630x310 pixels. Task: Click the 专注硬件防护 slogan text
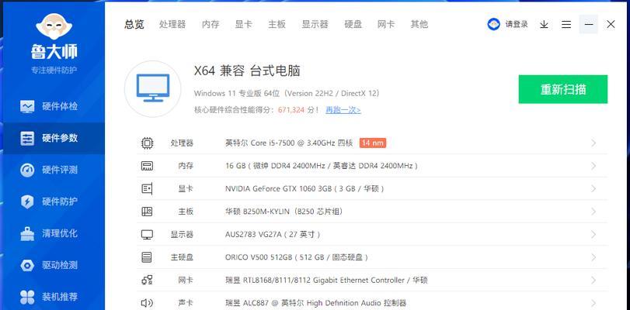point(54,71)
